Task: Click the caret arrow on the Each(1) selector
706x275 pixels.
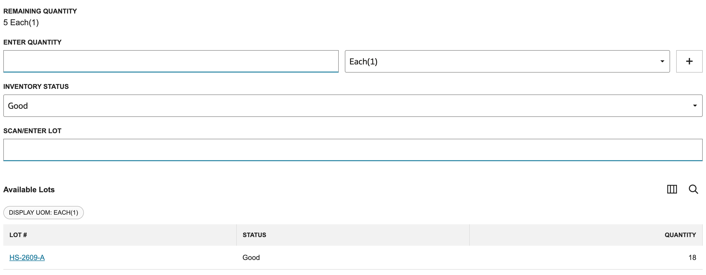Action: 662,61
